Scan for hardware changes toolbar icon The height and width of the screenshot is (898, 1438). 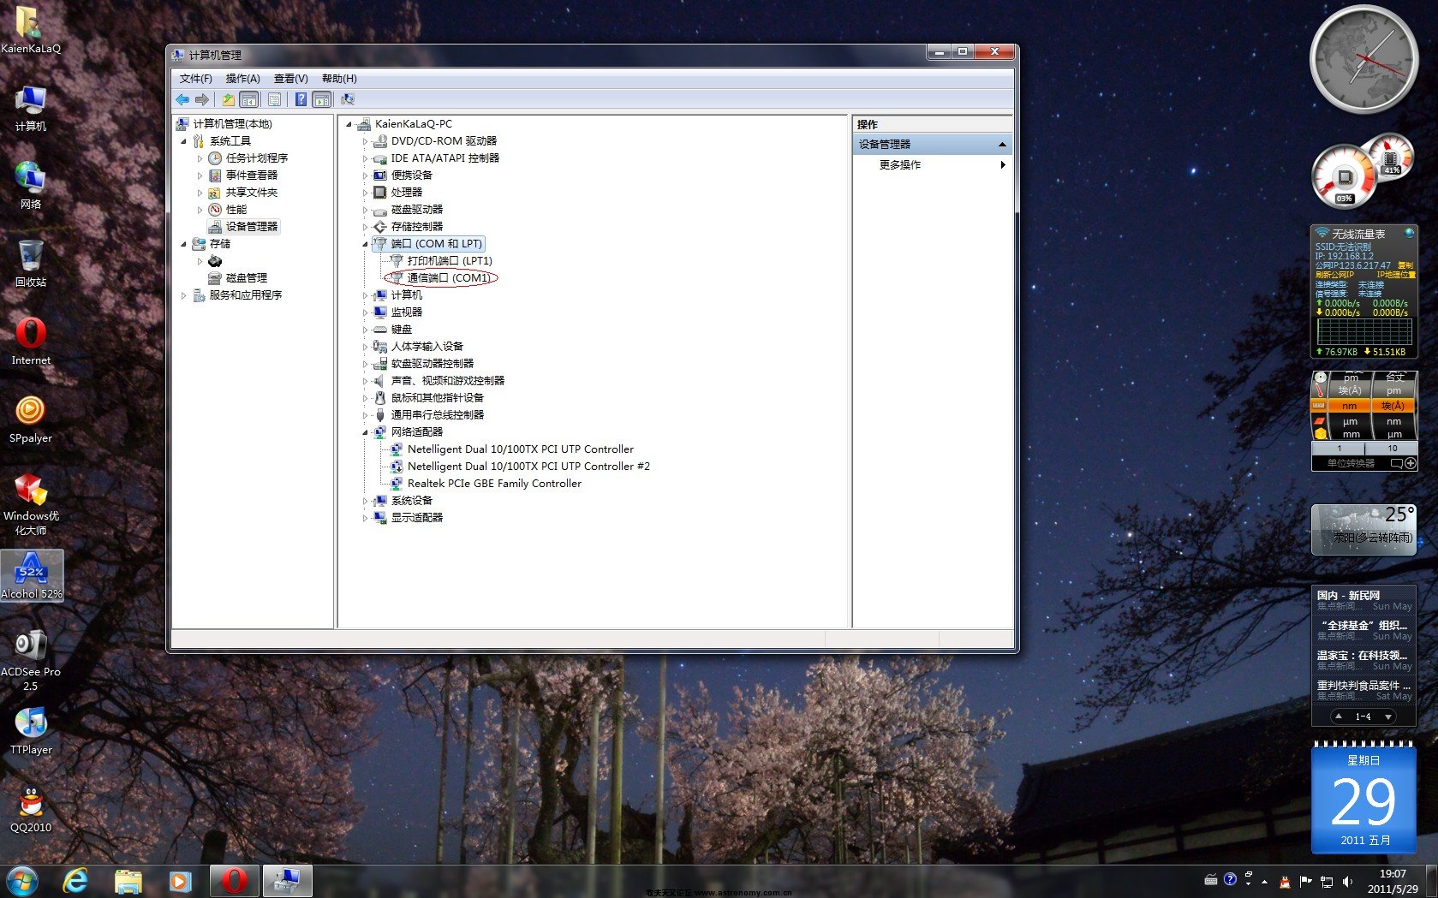click(x=348, y=99)
